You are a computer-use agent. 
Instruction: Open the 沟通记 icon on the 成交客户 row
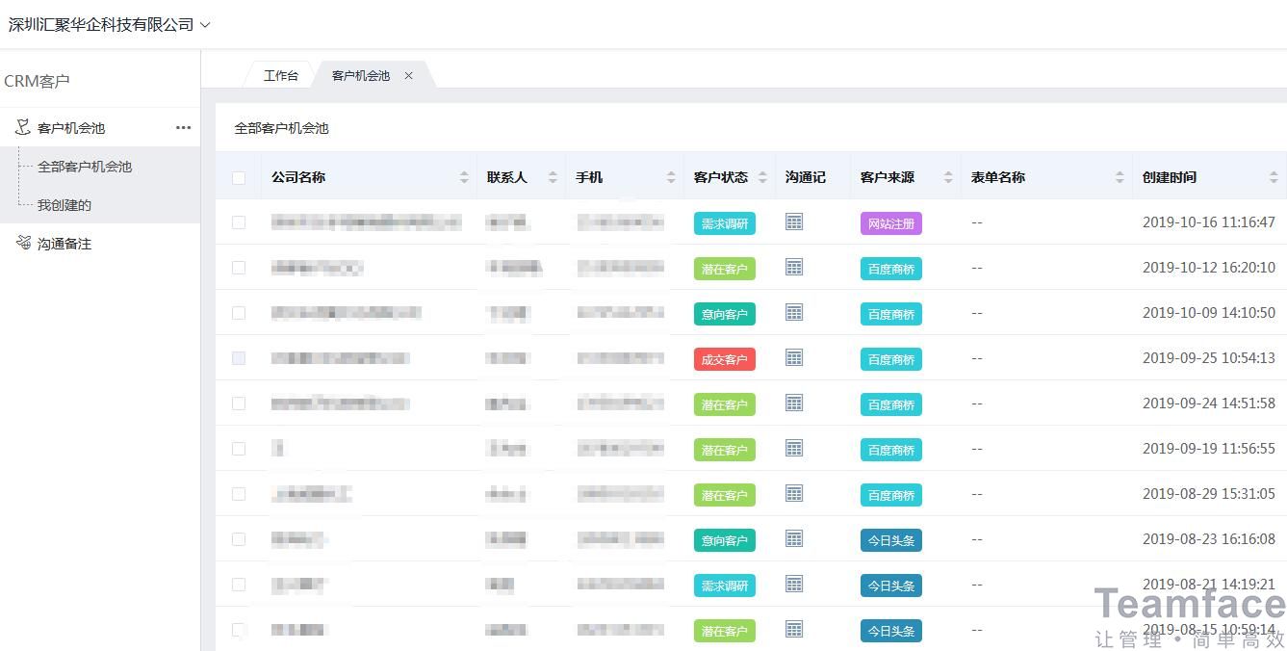pos(793,357)
